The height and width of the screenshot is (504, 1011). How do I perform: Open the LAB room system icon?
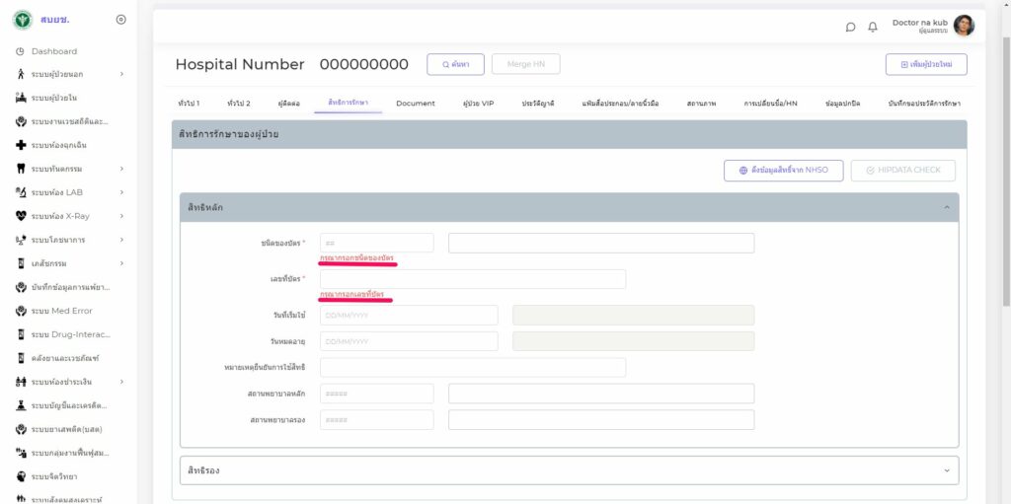[x=21, y=192]
